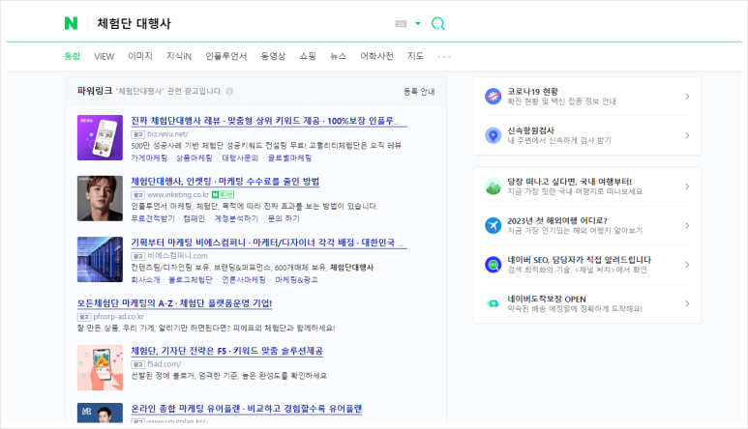Screen dimensions: 748x429
Task: Select the 통합 tab
Action: point(73,56)
